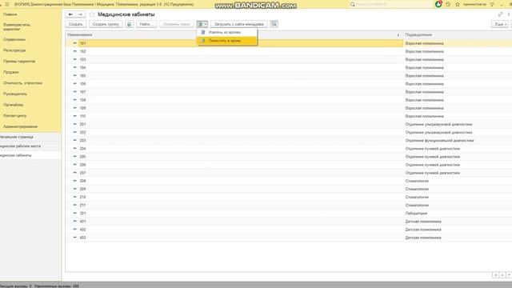Image resolution: width=512 pixels, height=288 pixels.
Task: Click the Найти... button
Action: point(146,24)
